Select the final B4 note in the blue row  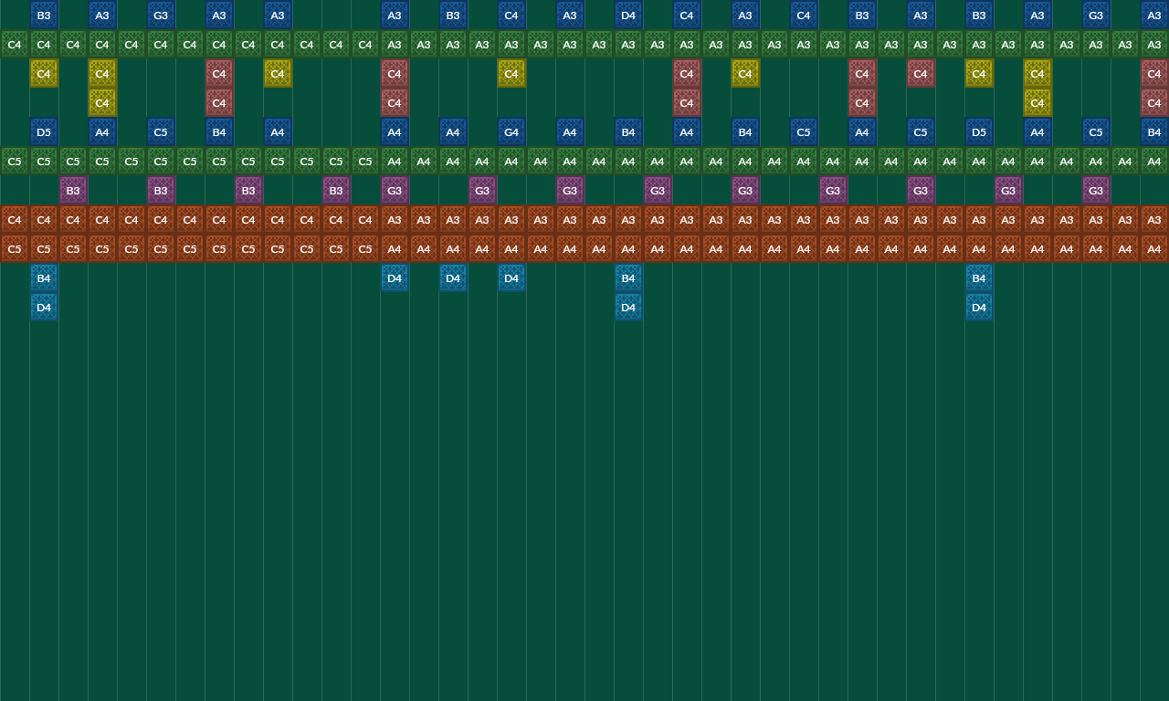coord(1154,132)
